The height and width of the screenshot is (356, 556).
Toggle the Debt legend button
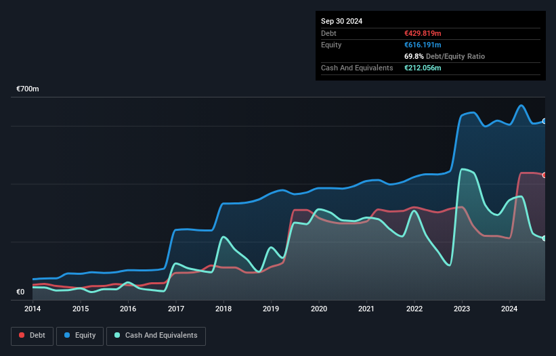pos(32,336)
